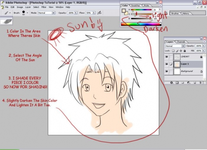This screenshot has height=150, width=207.
Task: Click the Layer 1 thumbnail
Action: (x=177, y=64)
